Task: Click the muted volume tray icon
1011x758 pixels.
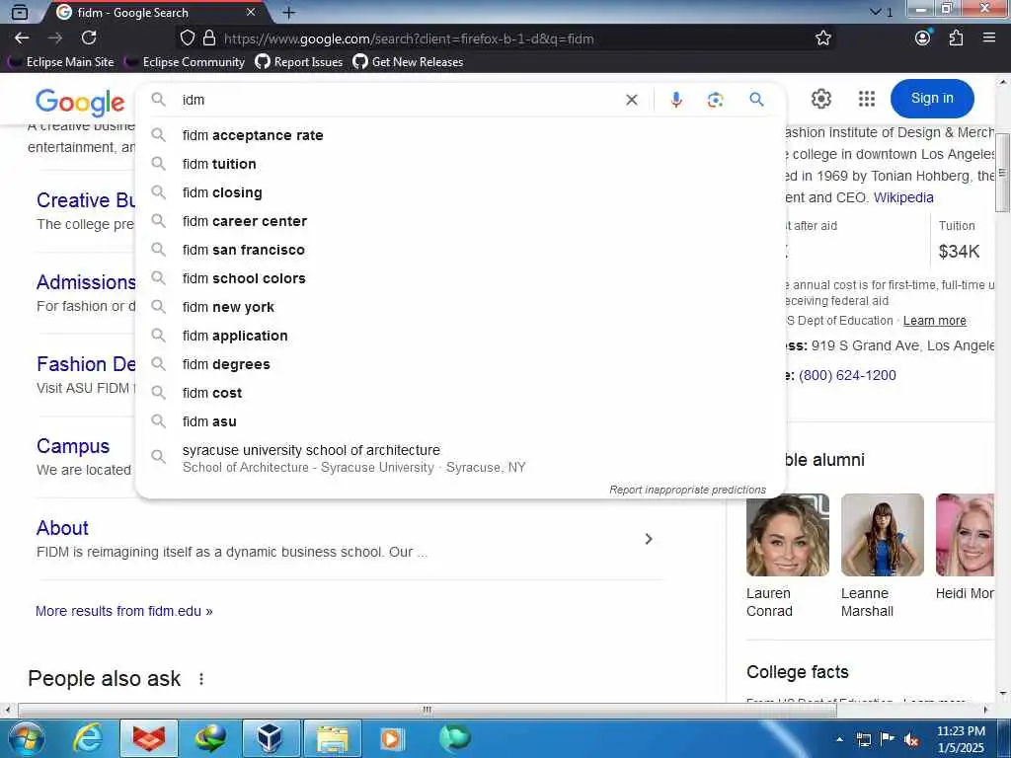Action: [x=911, y=739]
